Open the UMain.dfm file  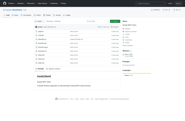tap(41, 55)
